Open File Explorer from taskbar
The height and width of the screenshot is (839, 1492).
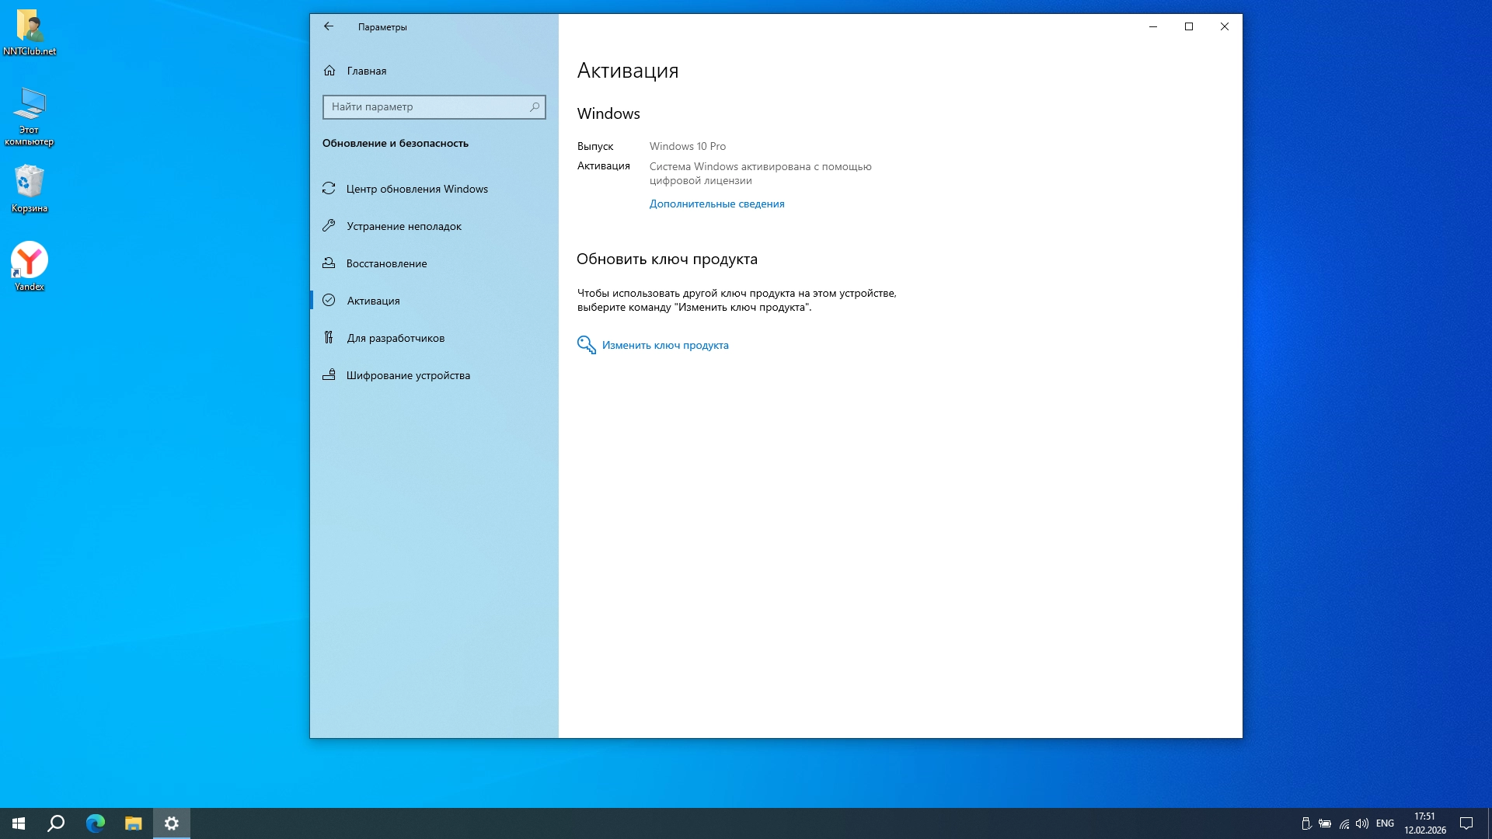click(133, 823)
